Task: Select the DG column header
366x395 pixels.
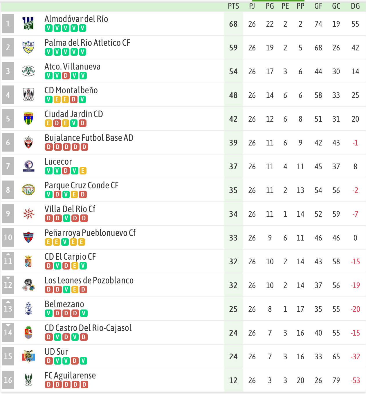Action: point(355,6)
